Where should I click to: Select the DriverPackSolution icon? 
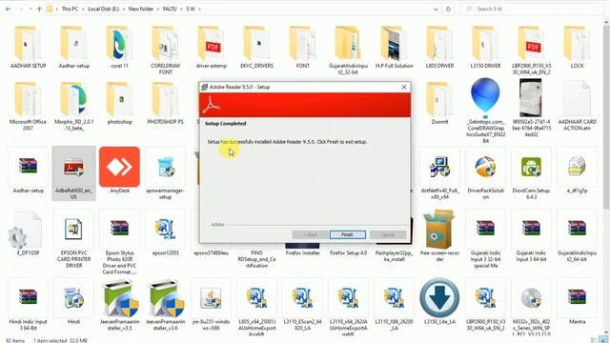click(x=485, y=173)
